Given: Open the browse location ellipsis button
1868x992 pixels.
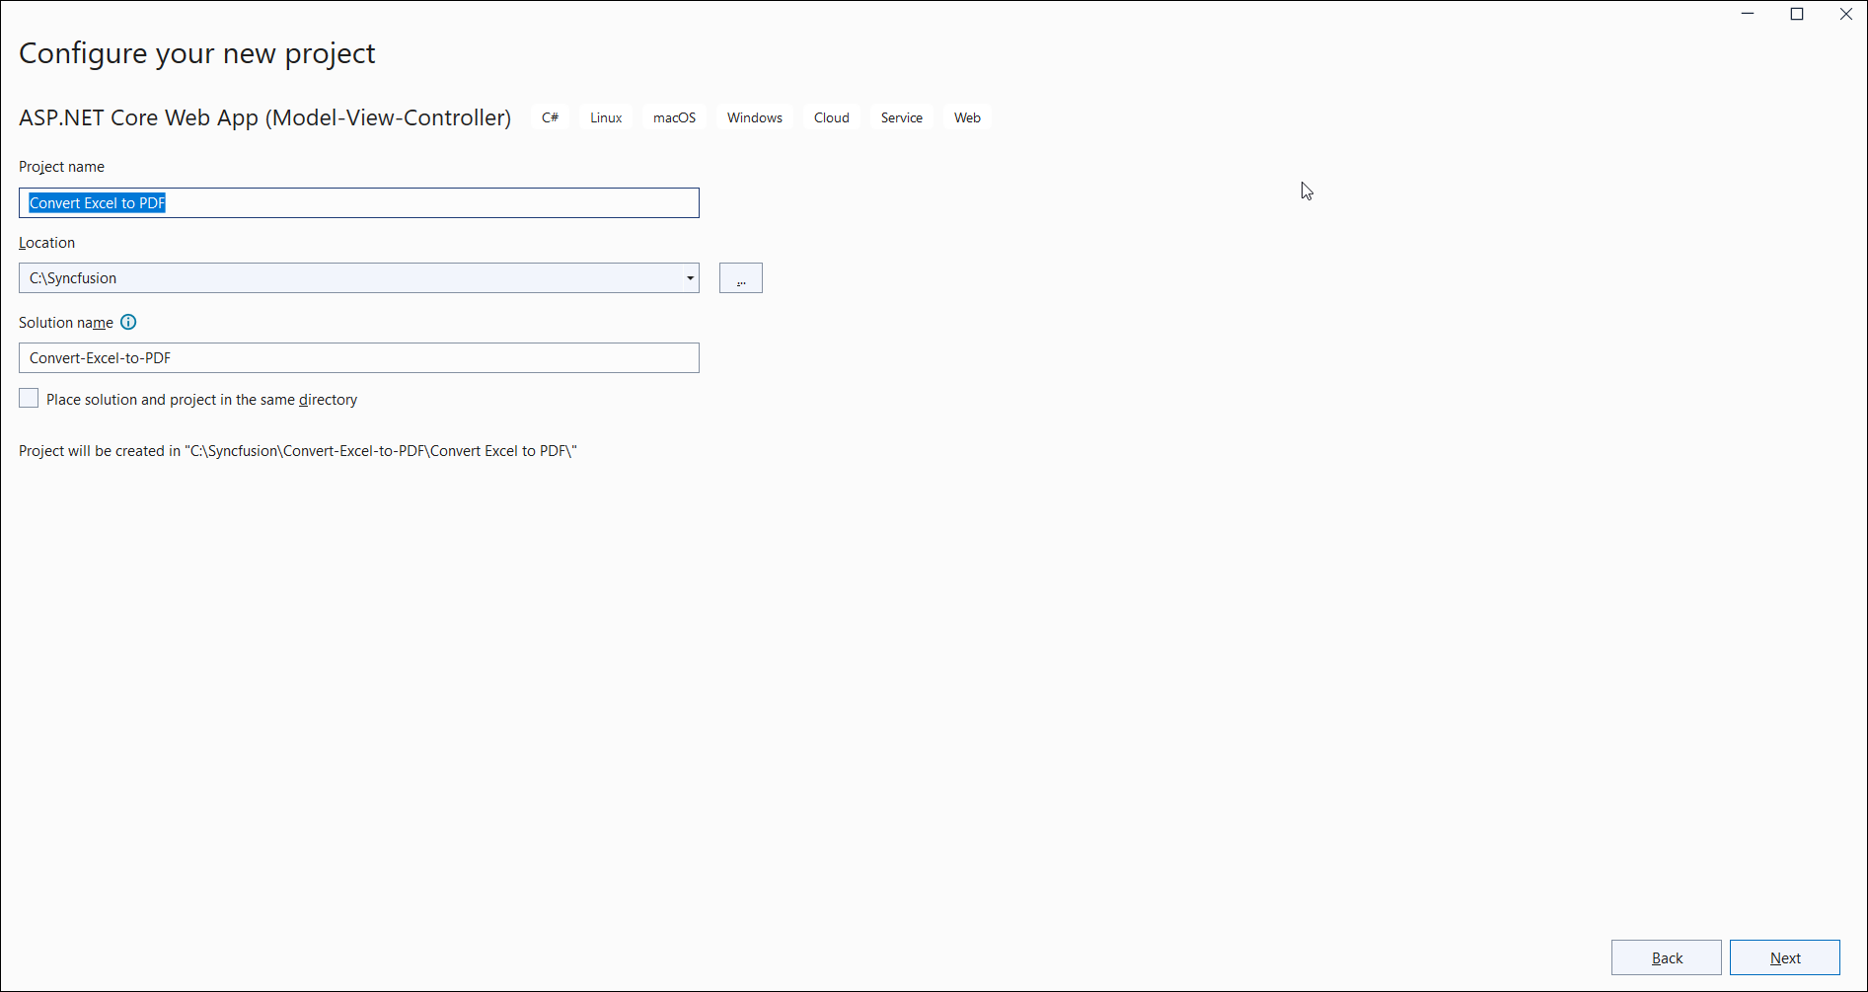Looking at the screenshot, I should point(740,278).
